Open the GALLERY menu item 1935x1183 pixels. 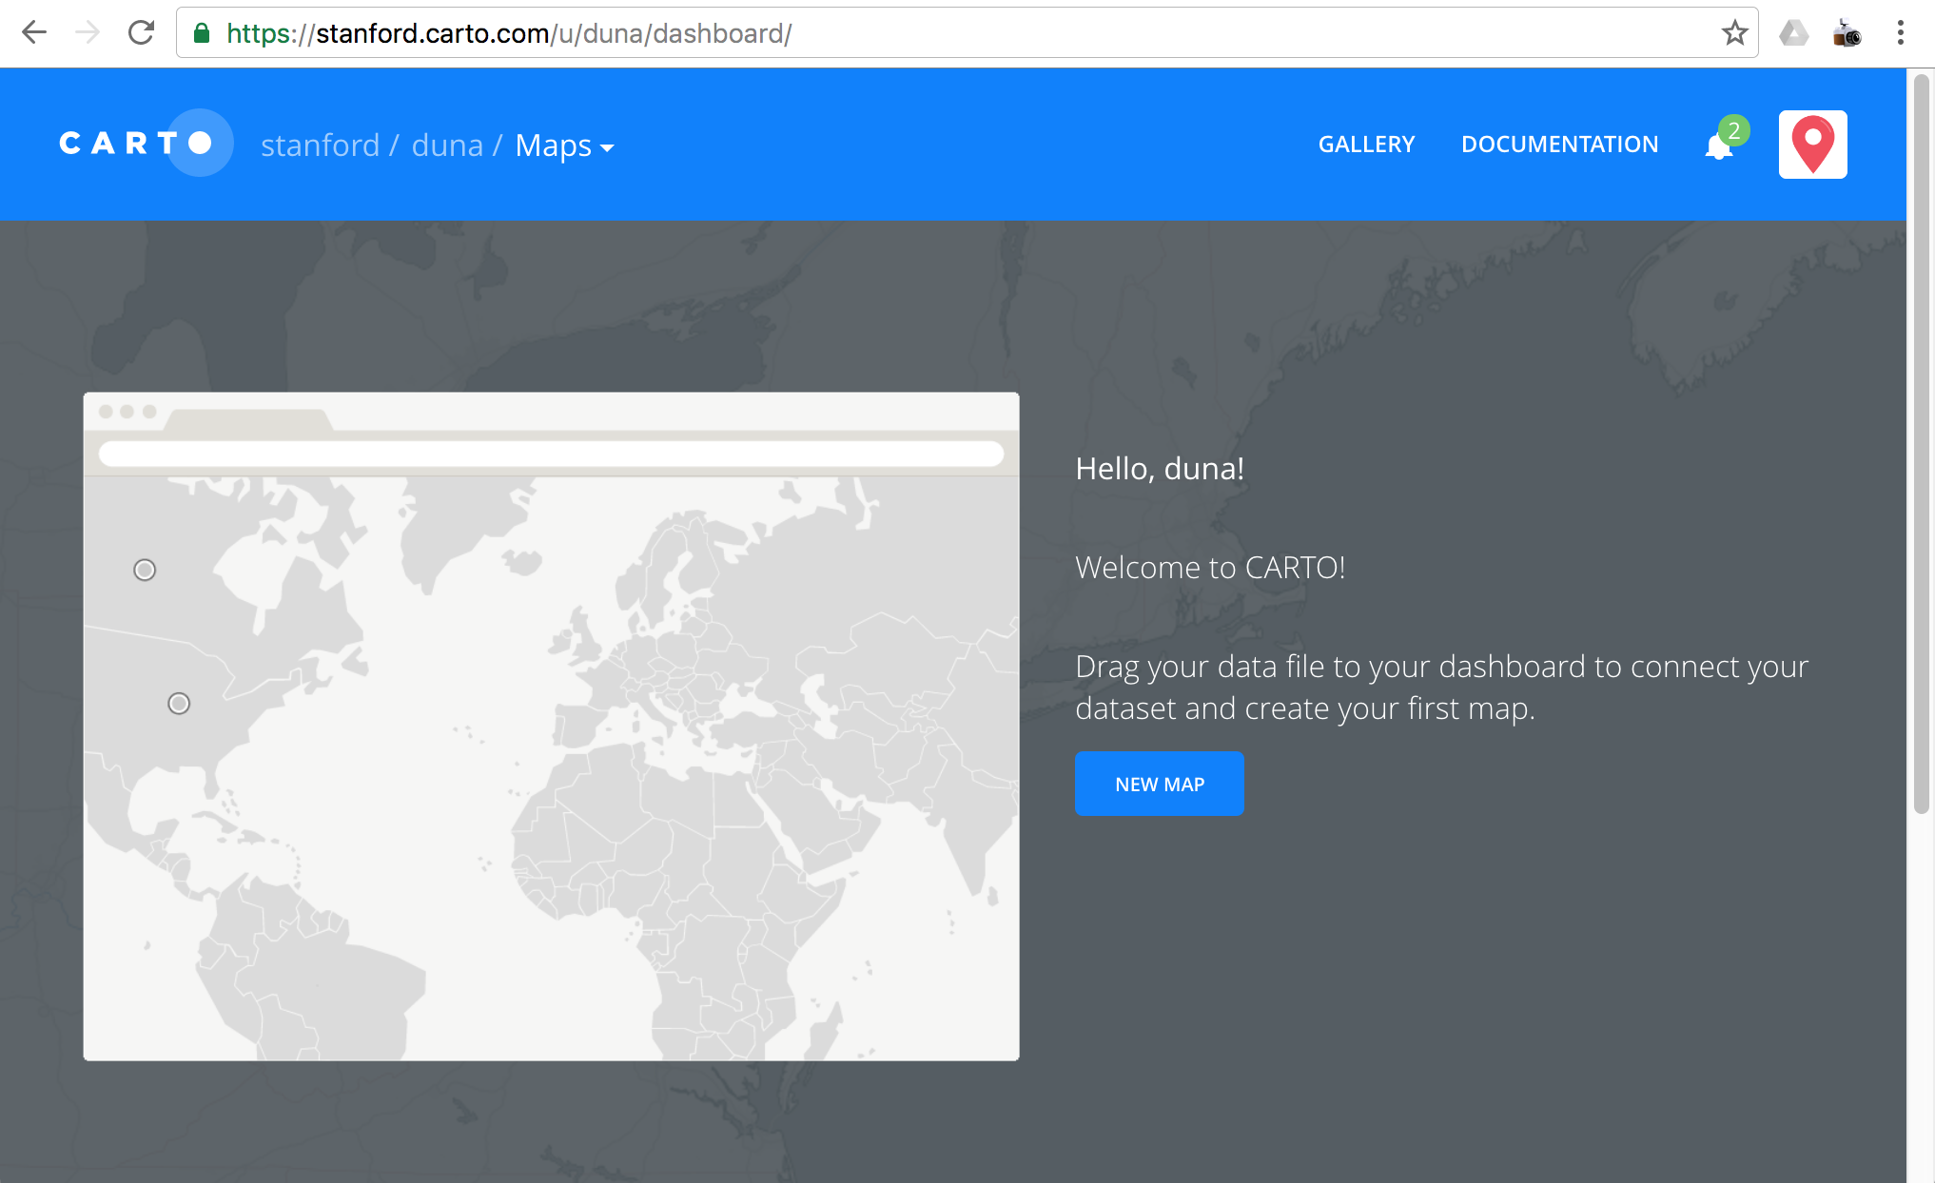[x=1366, y=145]
